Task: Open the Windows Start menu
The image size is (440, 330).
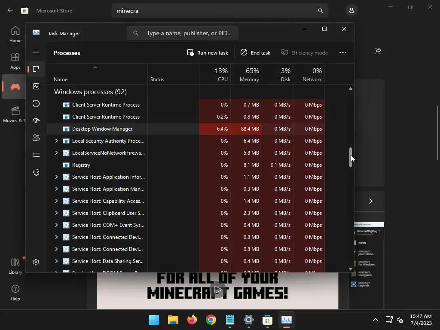Action: [x=154, y=320]
